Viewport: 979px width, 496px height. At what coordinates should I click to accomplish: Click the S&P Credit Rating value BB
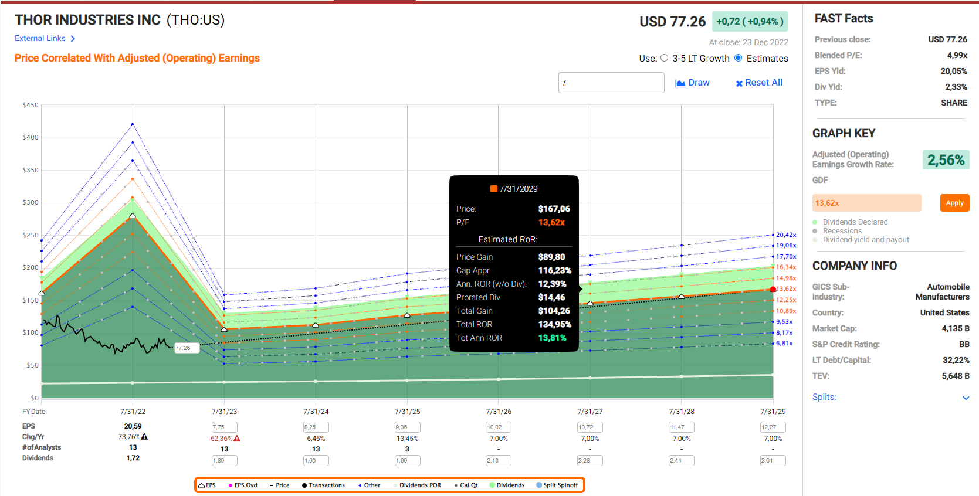(x=964, y=345)
